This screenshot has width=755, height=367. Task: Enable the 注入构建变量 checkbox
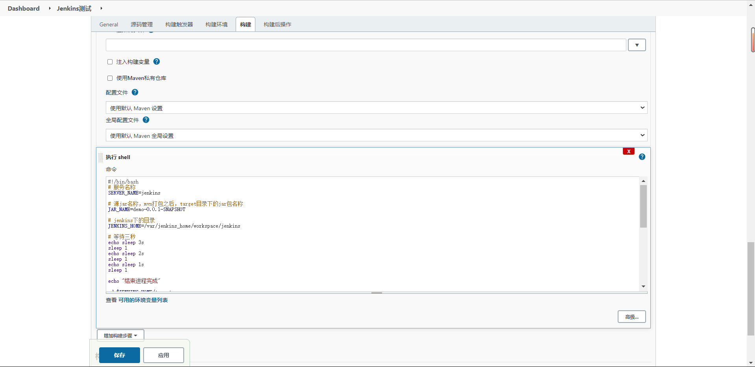point(110,62)
